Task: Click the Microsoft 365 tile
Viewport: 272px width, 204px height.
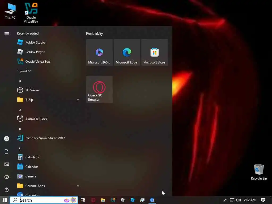Action: pos(99,52)
